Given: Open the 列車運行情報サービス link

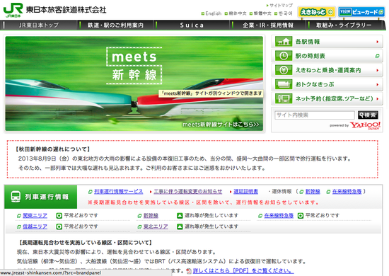Looking at the screenshot, I should coord(119,192).
